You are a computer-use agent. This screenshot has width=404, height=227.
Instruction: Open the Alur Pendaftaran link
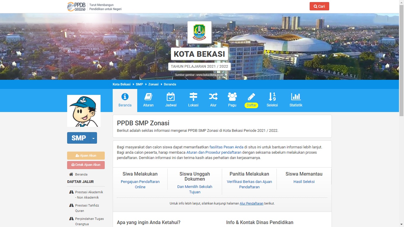coord(251,203)
